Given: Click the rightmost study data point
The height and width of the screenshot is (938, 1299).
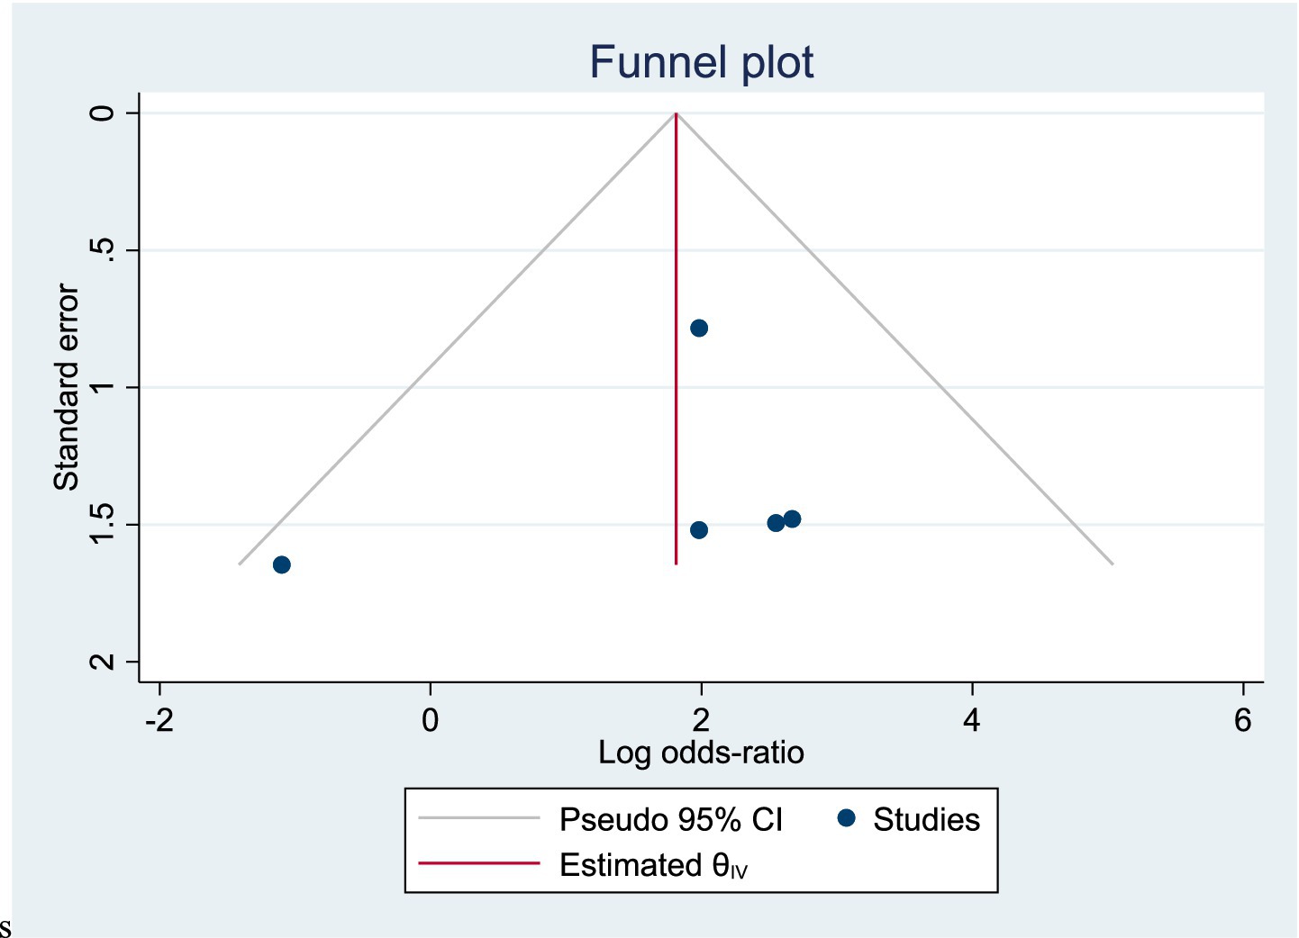Looking at the screenshot, I should pyautogui.click(x=792, y=519).
